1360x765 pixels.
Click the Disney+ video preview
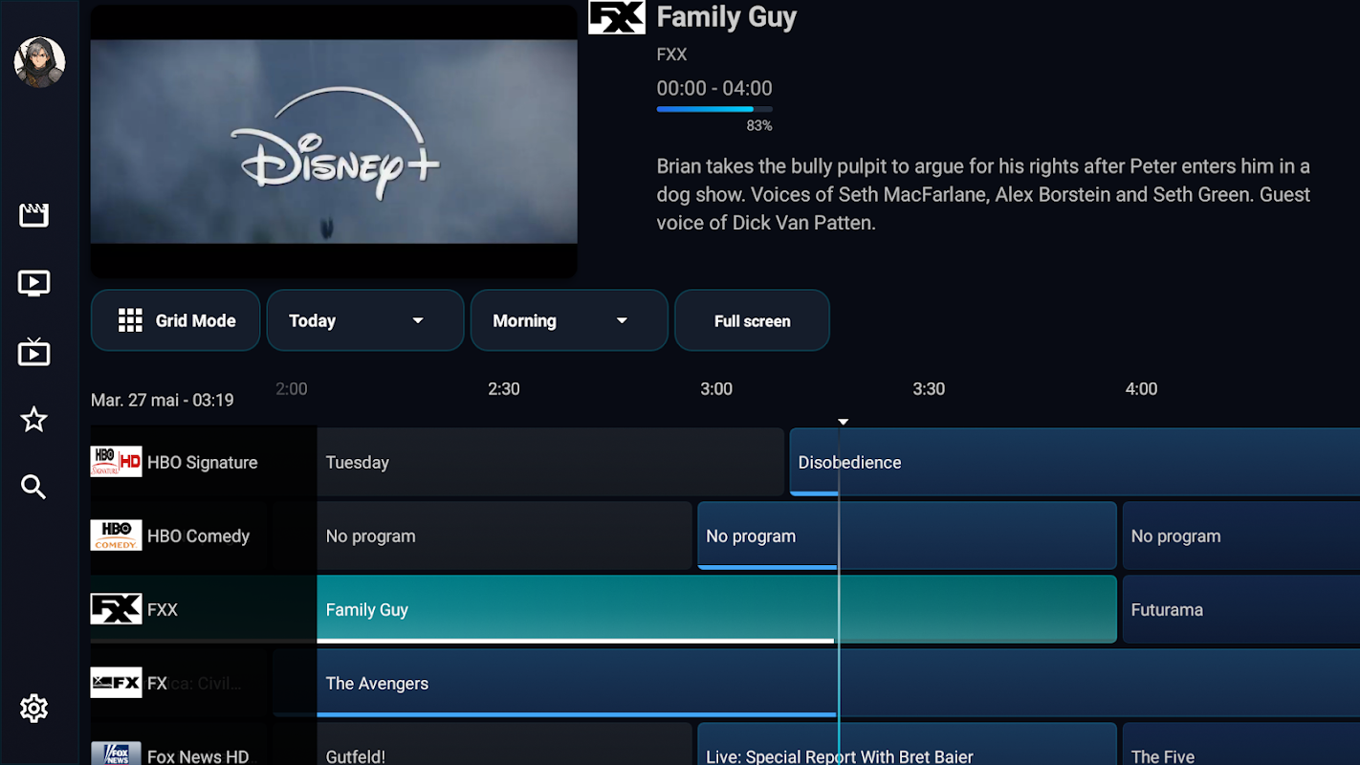click(x=334, y=142)
